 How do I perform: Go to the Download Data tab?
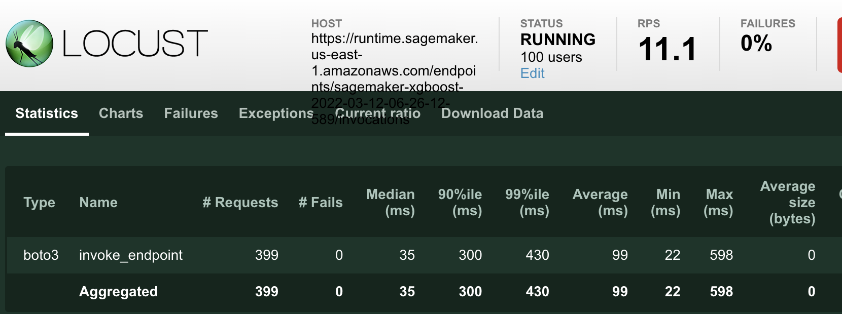tap(492, 113)
